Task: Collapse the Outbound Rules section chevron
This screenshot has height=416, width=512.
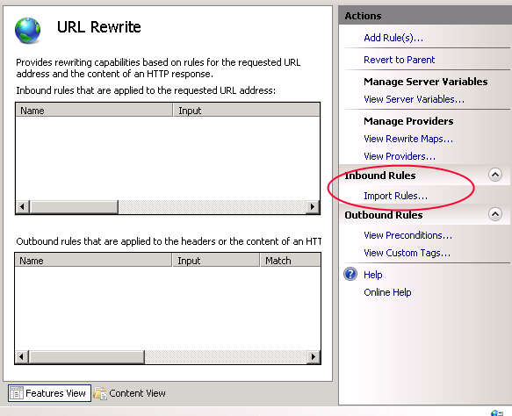Action: point(495,214)
